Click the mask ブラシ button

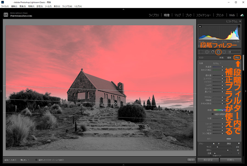click(x=237, y=58)
